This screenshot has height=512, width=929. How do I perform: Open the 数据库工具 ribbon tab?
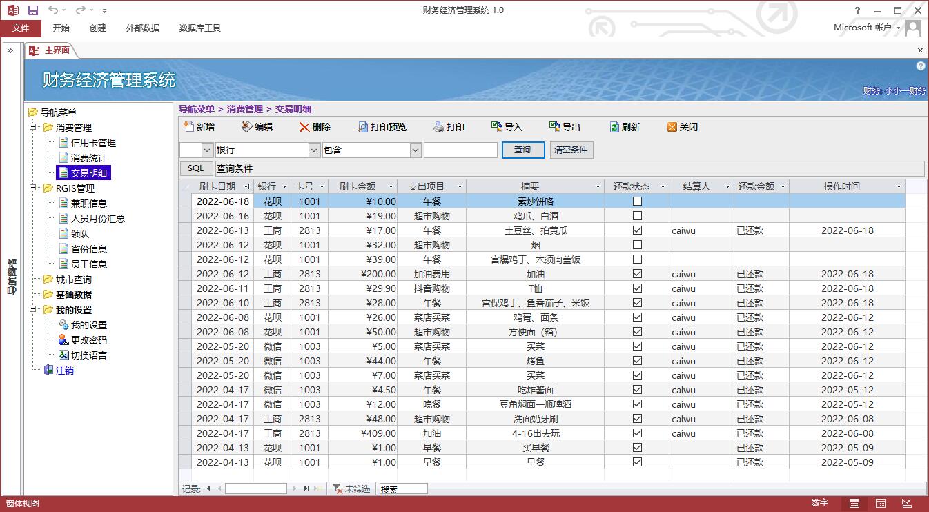click(x=199, y=28)
